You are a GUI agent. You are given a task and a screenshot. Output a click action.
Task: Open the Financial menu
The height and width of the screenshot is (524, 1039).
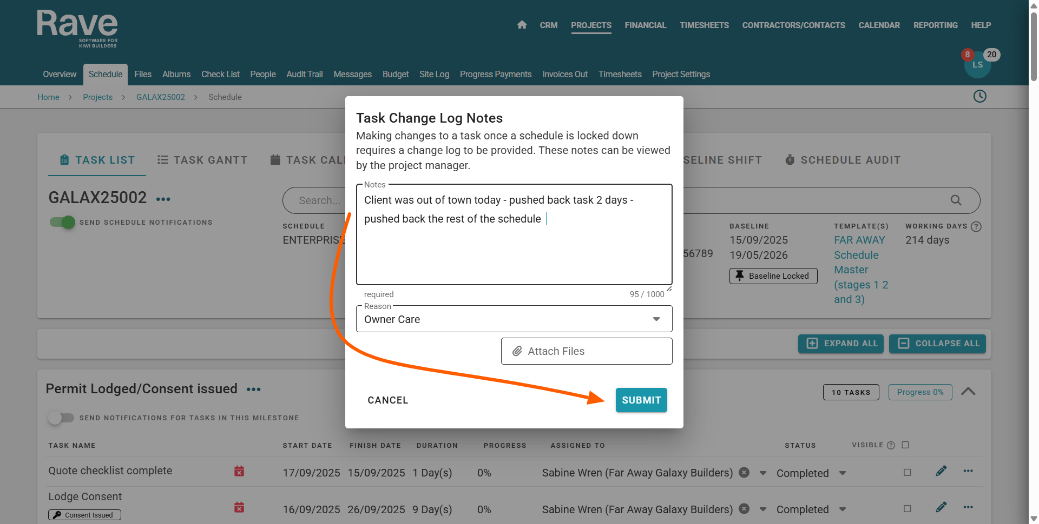645,25
